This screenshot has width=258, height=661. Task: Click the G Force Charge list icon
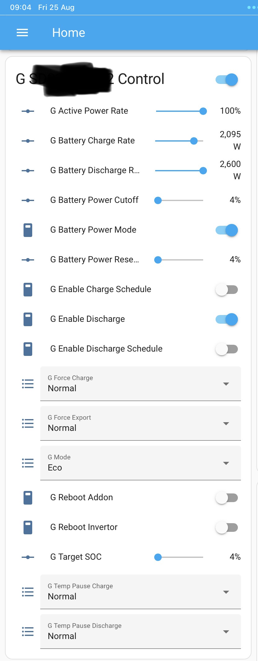(28, 384)
